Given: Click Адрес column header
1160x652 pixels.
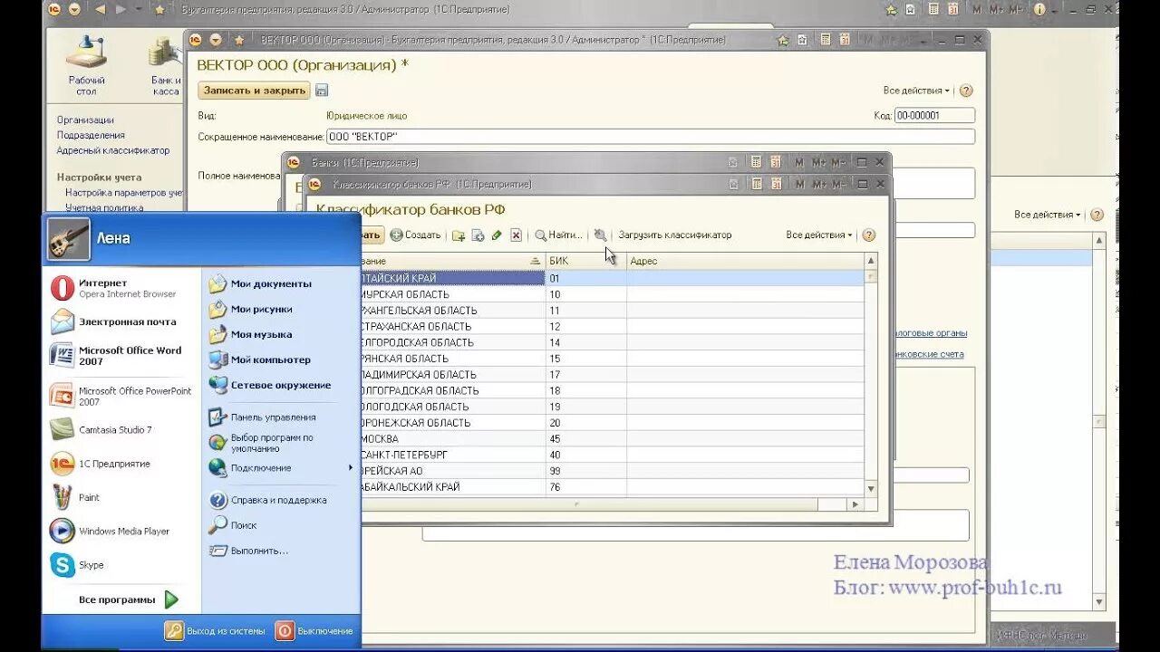Looking at the screenshot, I should pyautogui.click(x=745, y=261).
